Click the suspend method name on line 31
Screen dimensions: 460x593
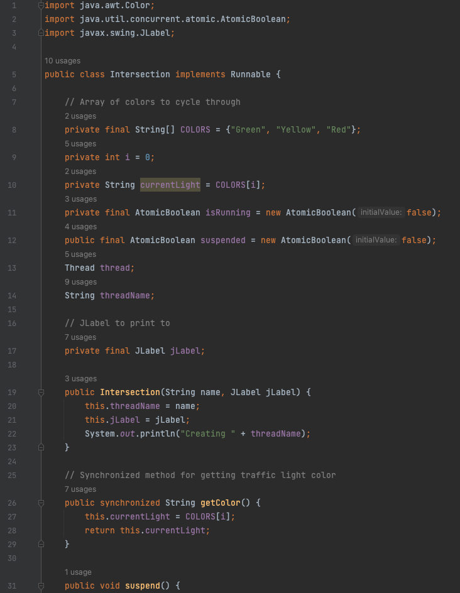tap(143, 586)
